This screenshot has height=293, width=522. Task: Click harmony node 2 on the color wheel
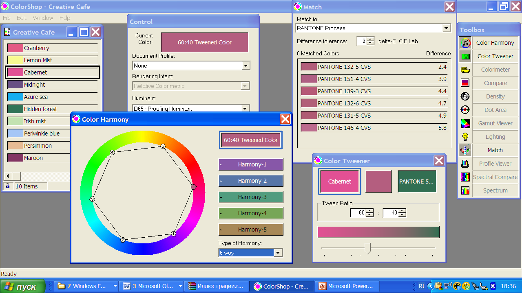pos(123,240)
